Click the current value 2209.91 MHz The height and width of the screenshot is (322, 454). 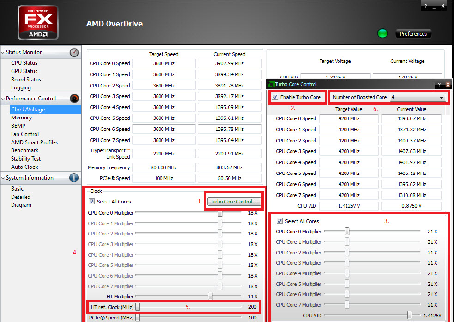point(230,154)
